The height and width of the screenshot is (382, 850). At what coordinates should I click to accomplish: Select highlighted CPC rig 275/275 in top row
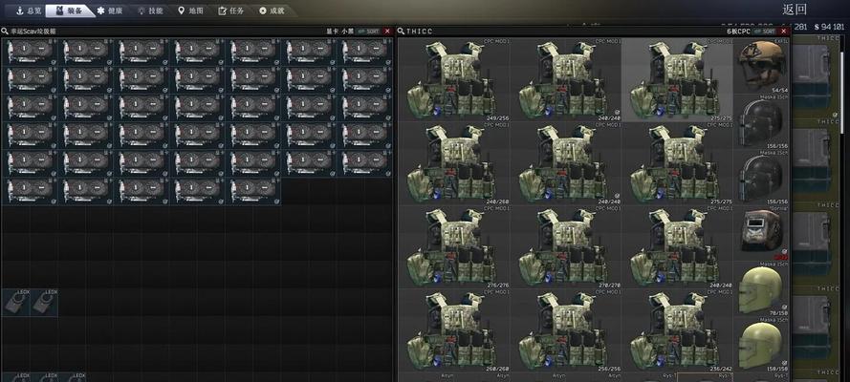coord(678,79)
